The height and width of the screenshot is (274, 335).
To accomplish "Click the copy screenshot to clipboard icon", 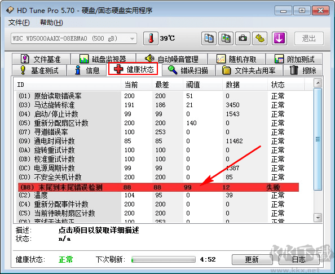I will point(226,38).
